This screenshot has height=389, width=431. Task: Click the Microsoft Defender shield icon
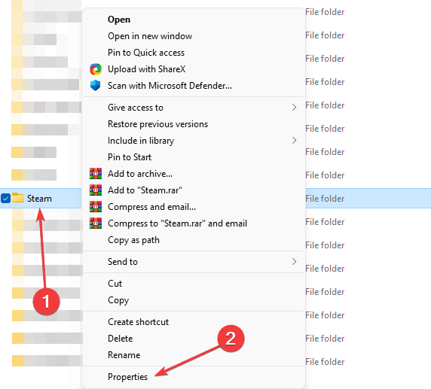pyautogui.click(x=96, y=86)
